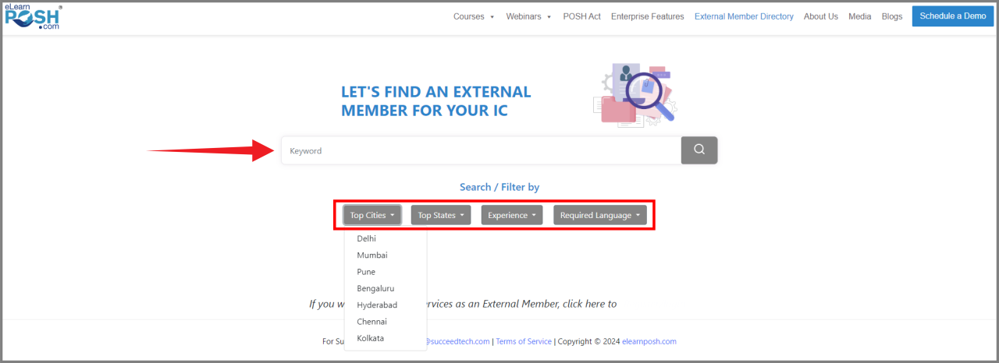Expand the Top States dropdown
This screenshot has width=999, height=363.
coord(441,216)
